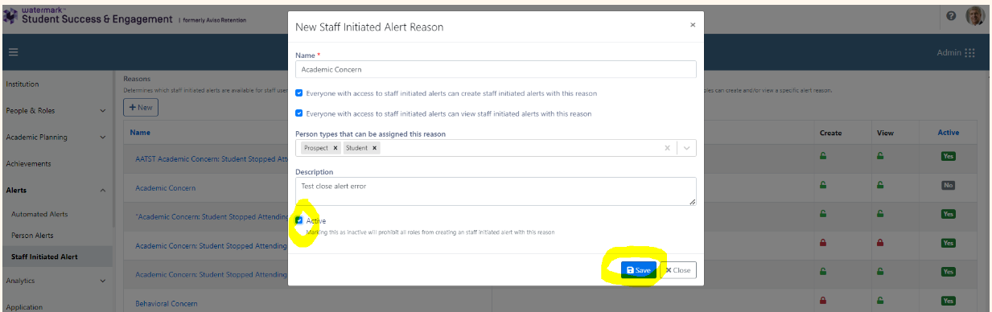Open Institution in sidebar
992x312 pixels.
(x=22, y=84)
